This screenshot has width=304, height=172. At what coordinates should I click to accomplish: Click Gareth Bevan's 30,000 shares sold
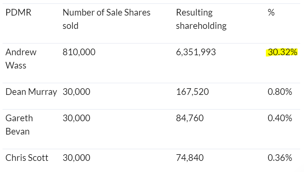[76, 118]
